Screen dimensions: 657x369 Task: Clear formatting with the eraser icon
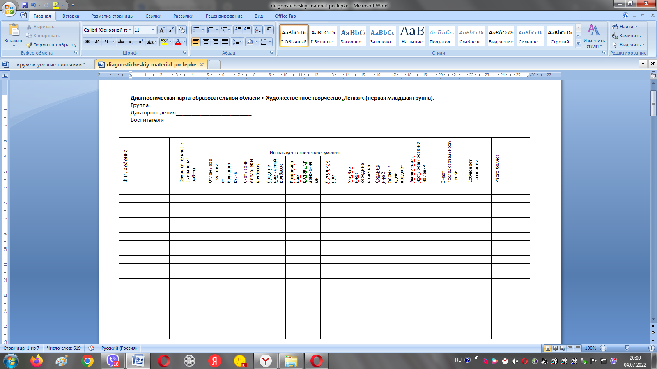(x=182, y=30)
